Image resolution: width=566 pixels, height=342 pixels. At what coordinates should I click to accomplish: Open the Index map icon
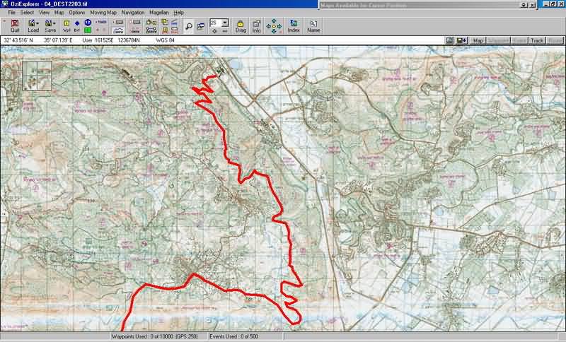[x=294, y=26]
